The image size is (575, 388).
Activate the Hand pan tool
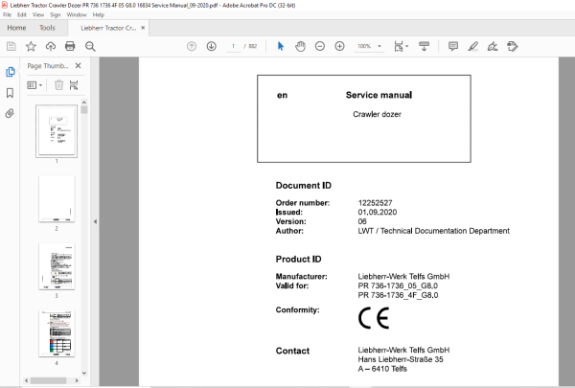(300, 46)
